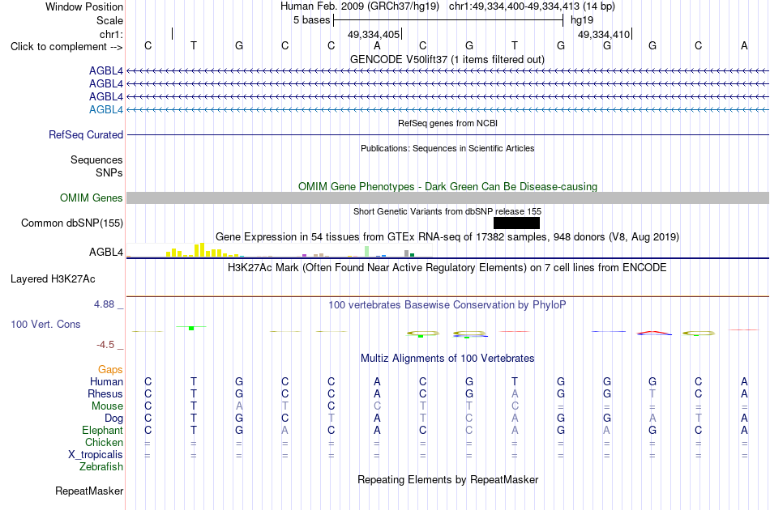Click the 'chr1:' ruler label
This screenshot has width=770, height=510.
pyautogui.click(x=111, y=34)
